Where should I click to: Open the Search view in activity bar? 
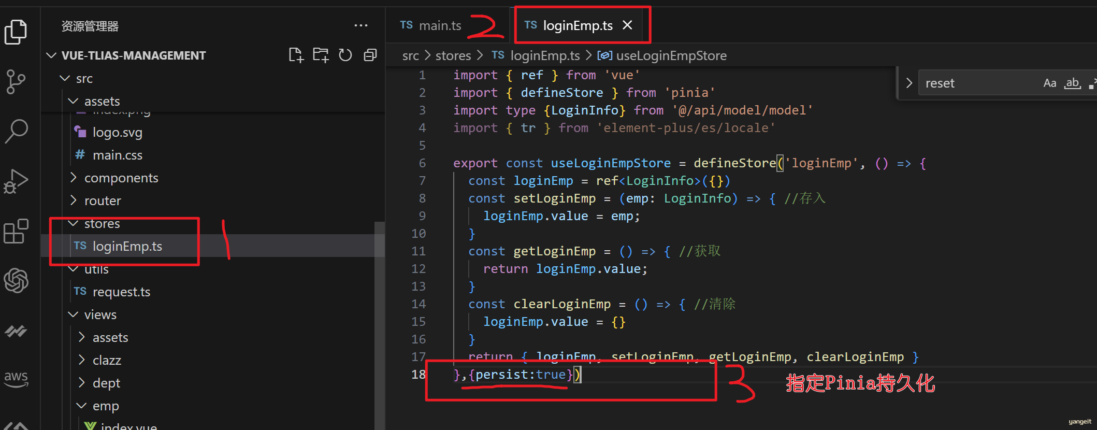[x=16, y=132]
